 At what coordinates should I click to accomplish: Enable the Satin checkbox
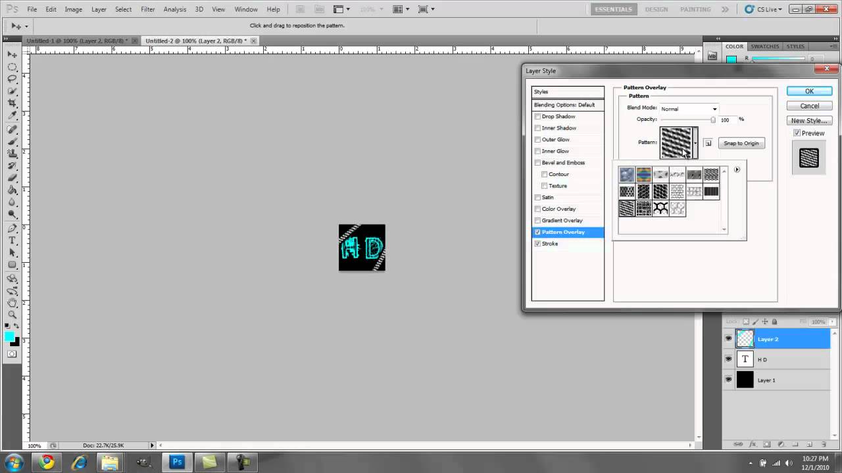click(537, 197)
